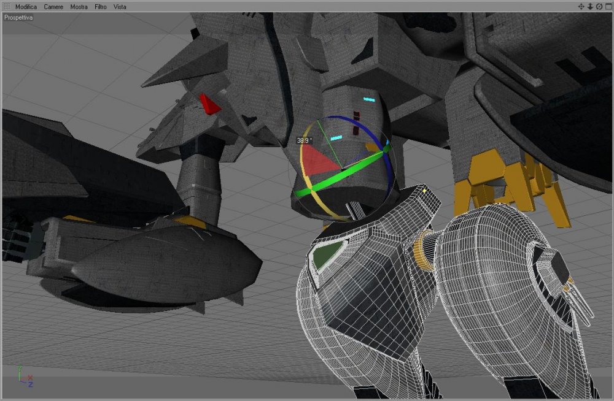614x401 pixels.
Task: Click the move camera icon
Action: (581, 6)
